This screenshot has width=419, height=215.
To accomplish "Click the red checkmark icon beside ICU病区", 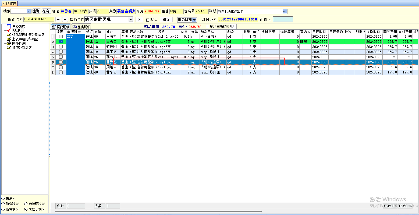I will pyautogui.click(x=9, y=30).
